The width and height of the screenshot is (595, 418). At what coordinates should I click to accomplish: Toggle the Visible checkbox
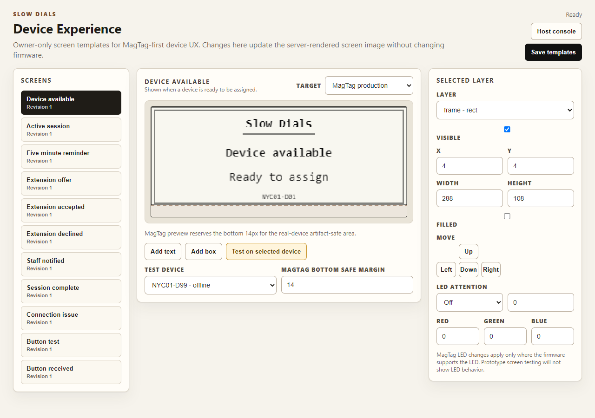click(507, 129)
